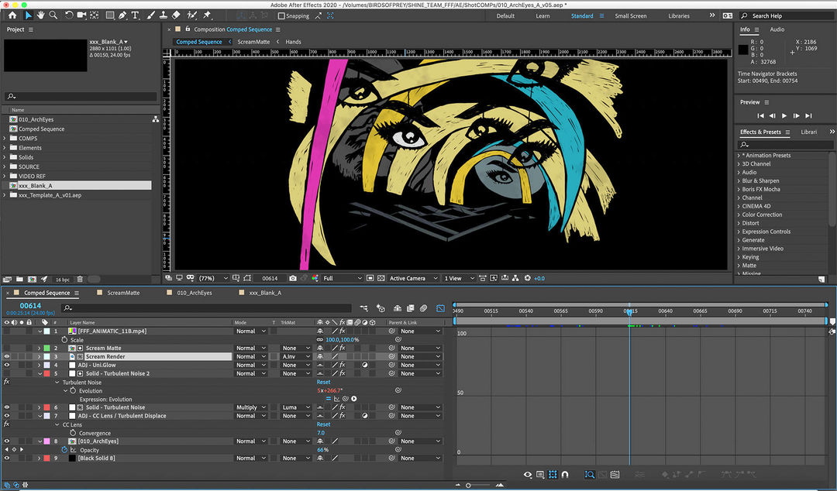Toggle visibility of Black Solid 8 layer
Image resolution: width=837 pixels, height=491 pixels.
coord(7,458)
